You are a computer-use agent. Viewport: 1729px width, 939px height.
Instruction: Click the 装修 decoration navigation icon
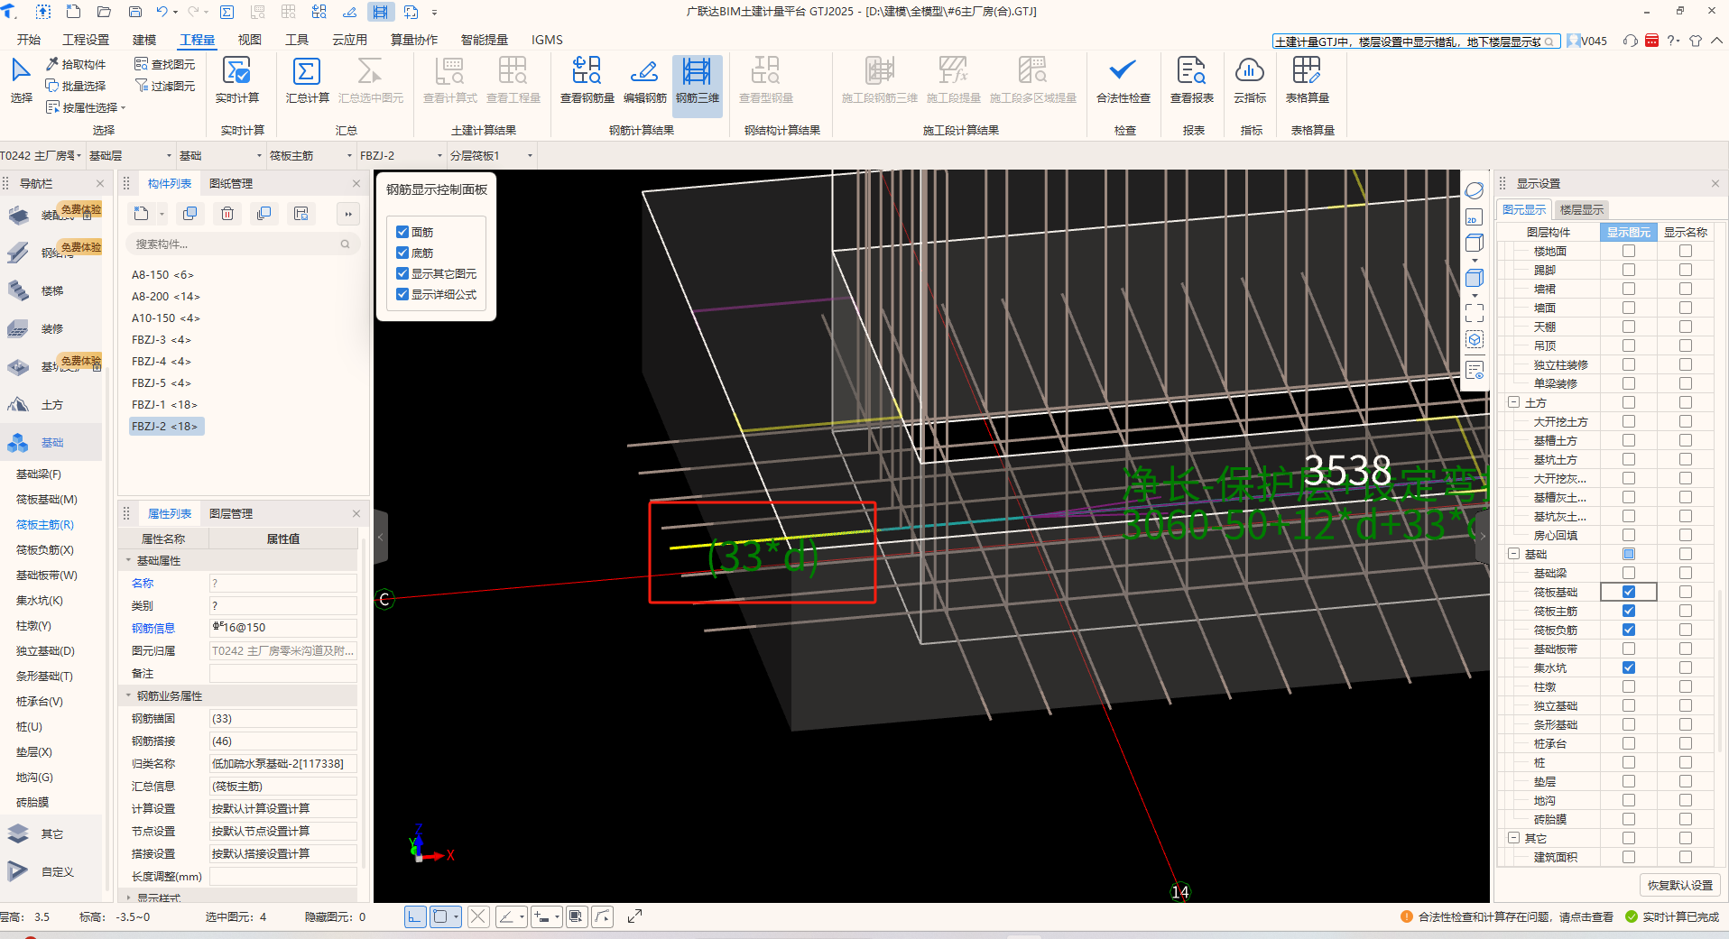pos(19,329)
